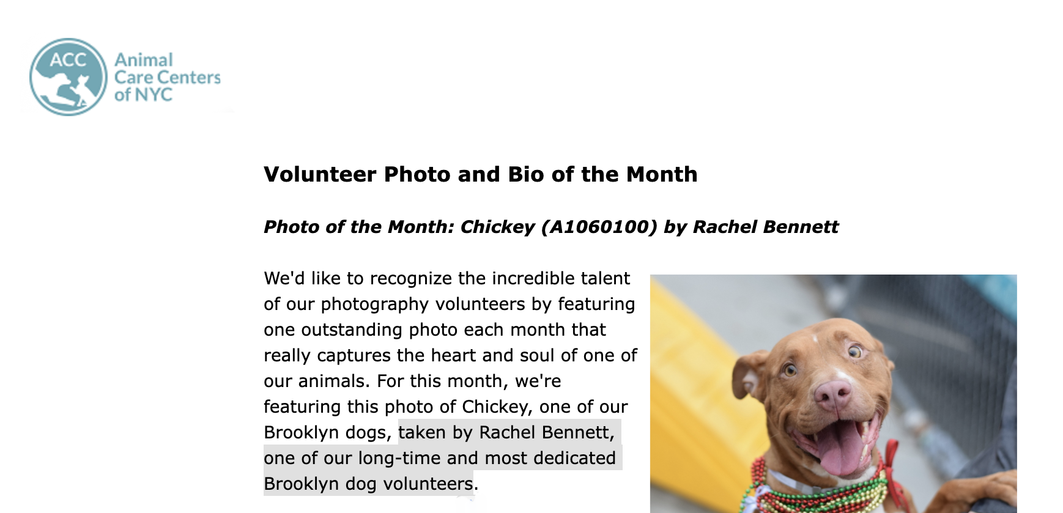Image resolution: width=1063 pixels, height=513 pixels.
Task: Click 'of NYC' in the logo text
Action: tap(143, 95)
